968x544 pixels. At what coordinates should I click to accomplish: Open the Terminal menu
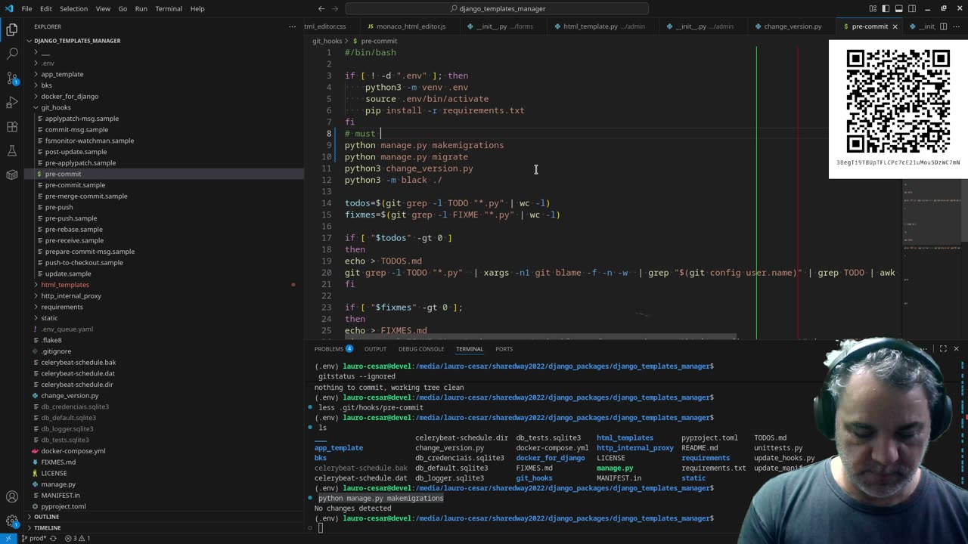(168, 8)
